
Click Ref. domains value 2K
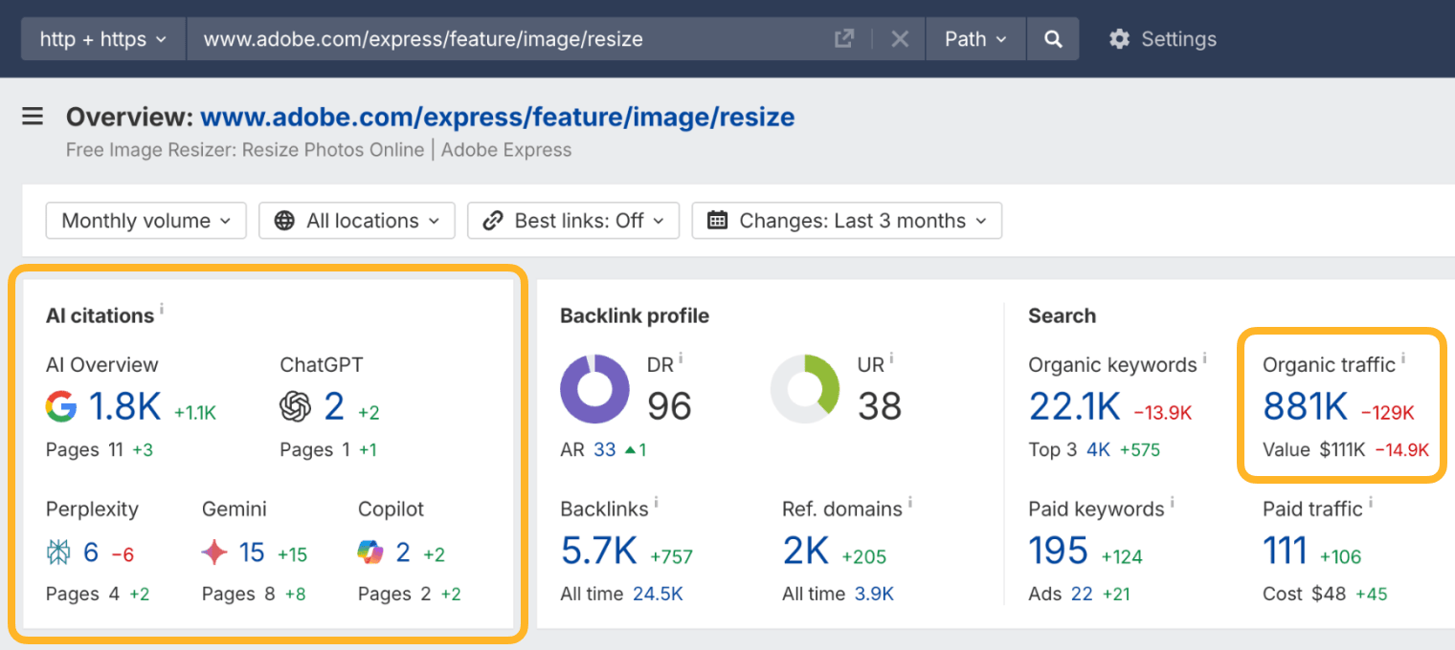pos(805,552)
